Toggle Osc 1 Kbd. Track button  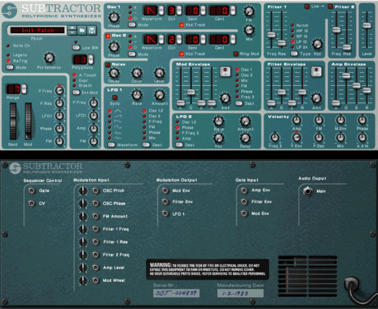(182, 25)
